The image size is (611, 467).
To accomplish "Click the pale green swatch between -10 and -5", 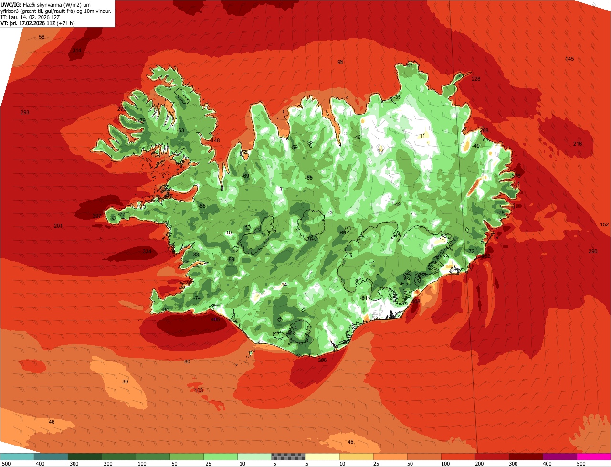I will click(x=254, y=456).
